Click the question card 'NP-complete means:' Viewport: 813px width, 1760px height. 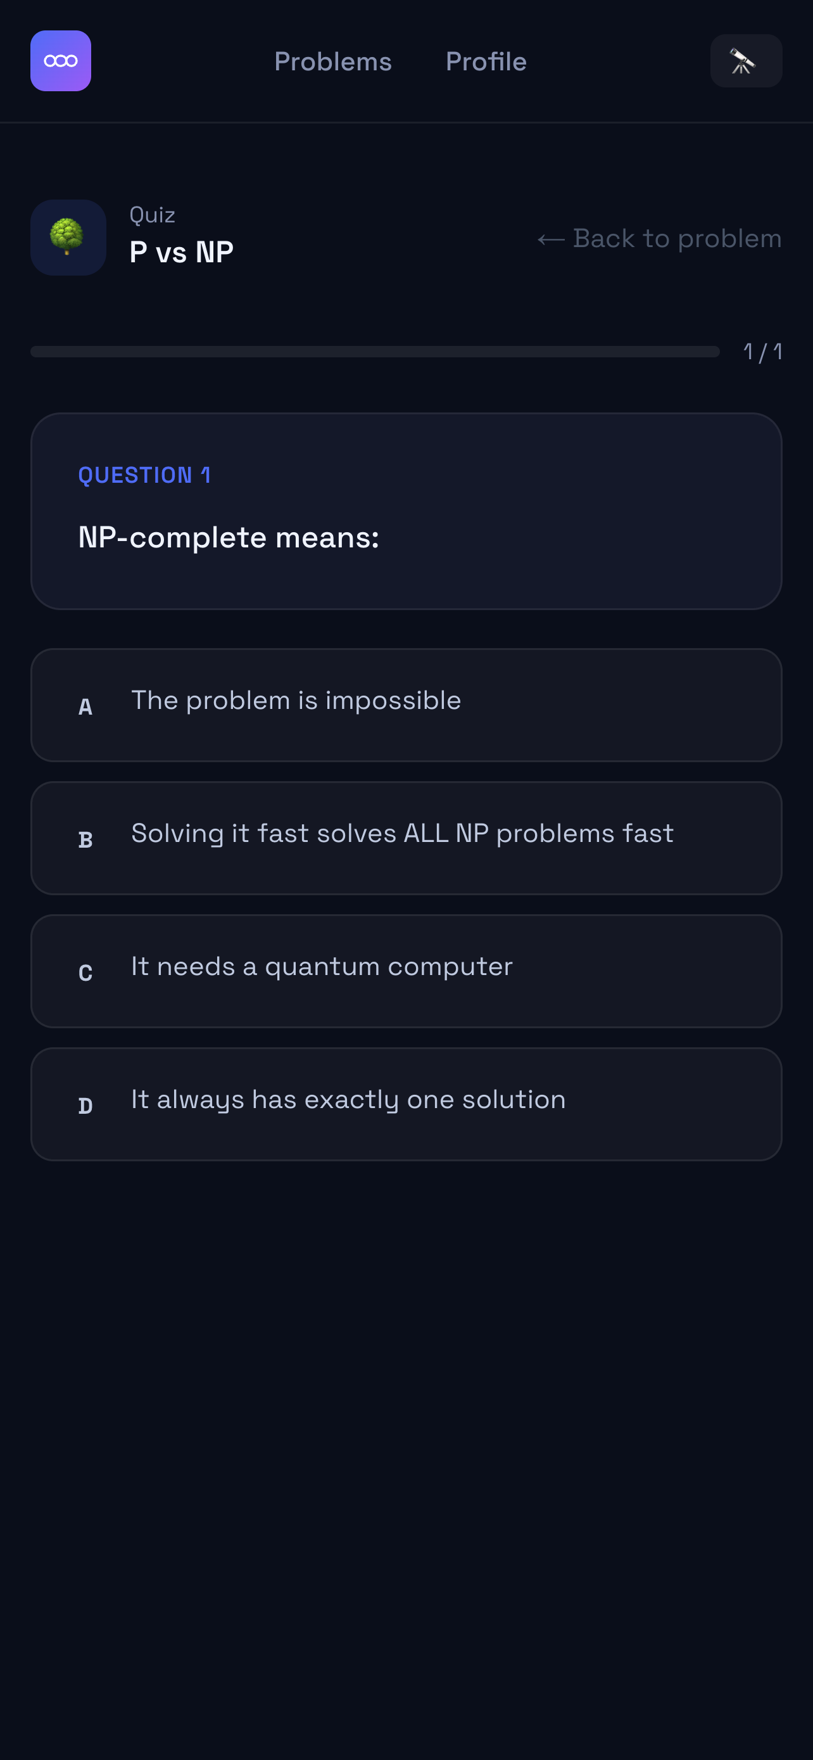click(406, 511)
